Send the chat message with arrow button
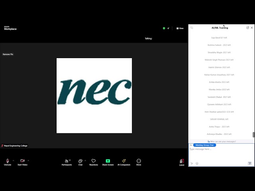 (x=250, y=163)
